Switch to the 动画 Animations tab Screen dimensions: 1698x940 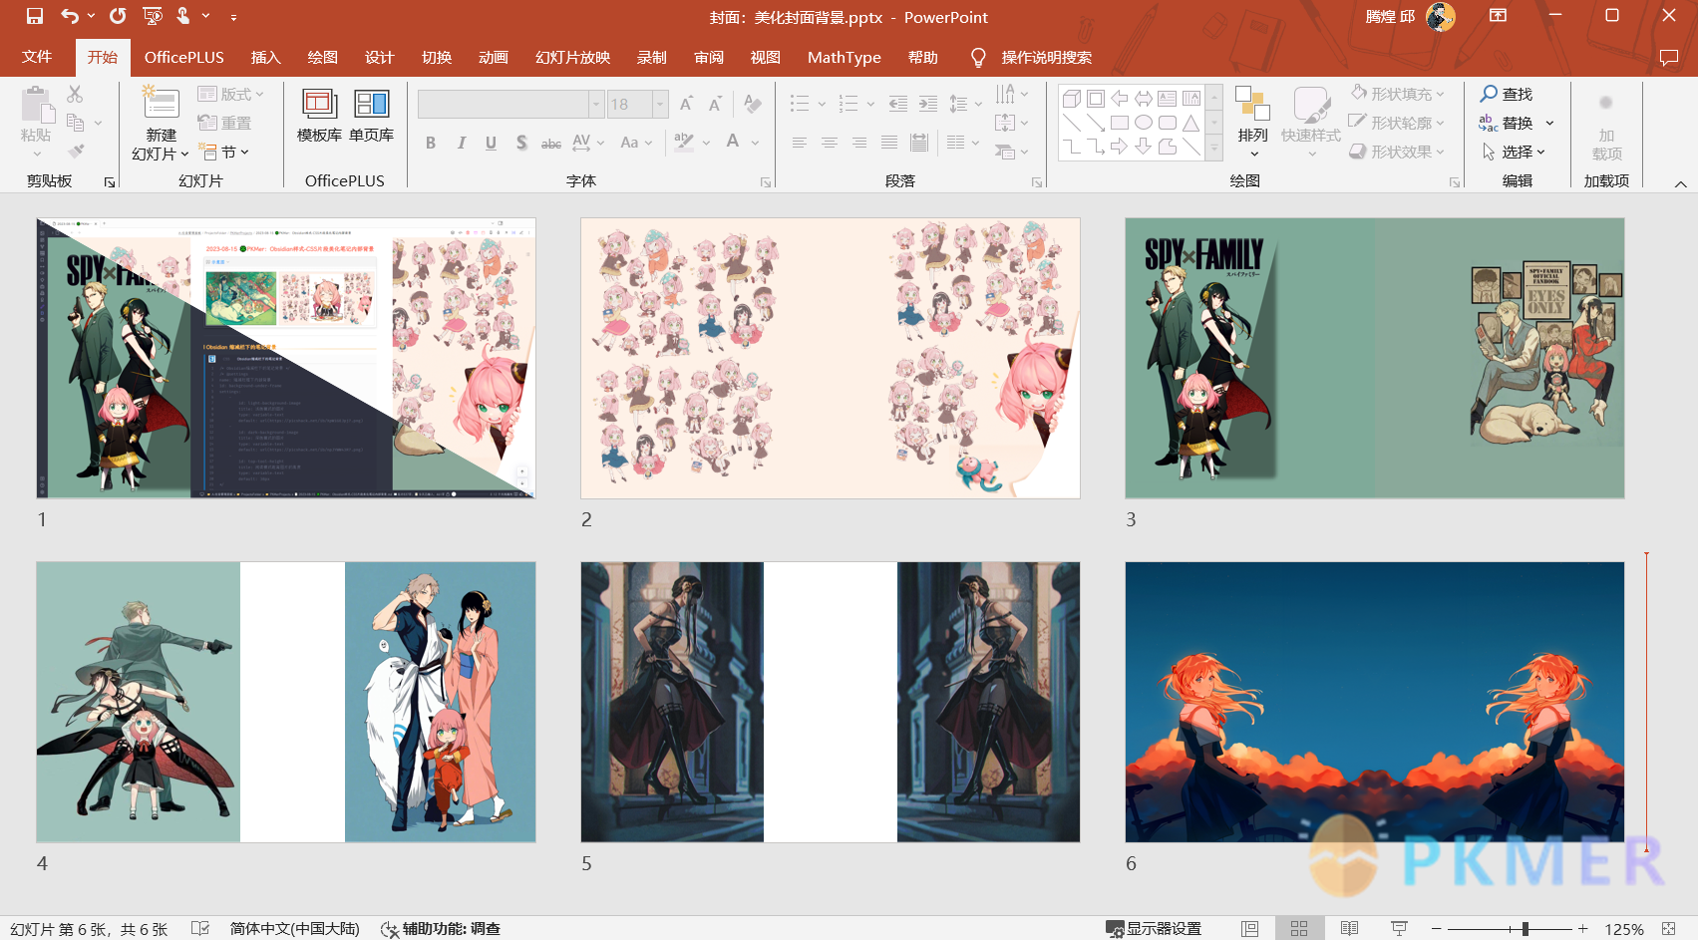coord(493,57)
